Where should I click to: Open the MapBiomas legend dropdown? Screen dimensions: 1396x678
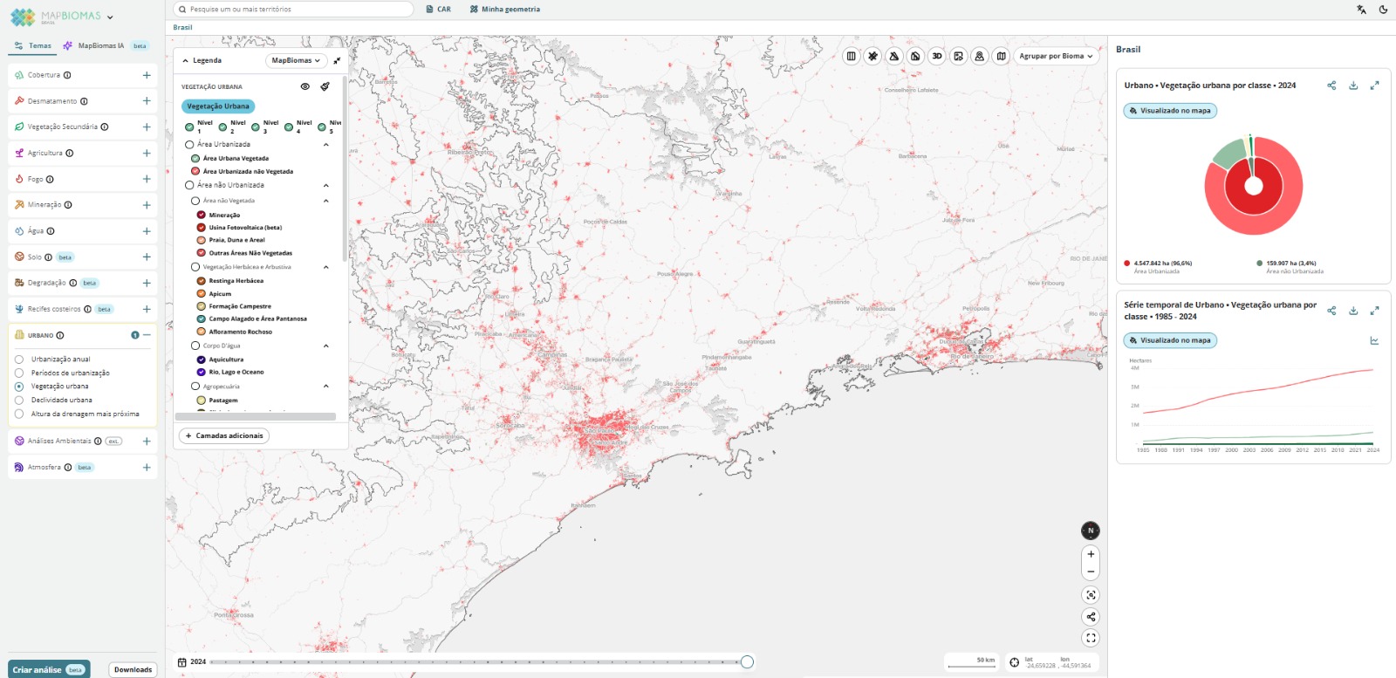[296, 60]
